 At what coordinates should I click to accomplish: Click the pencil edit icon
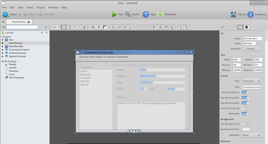point(78,27)
